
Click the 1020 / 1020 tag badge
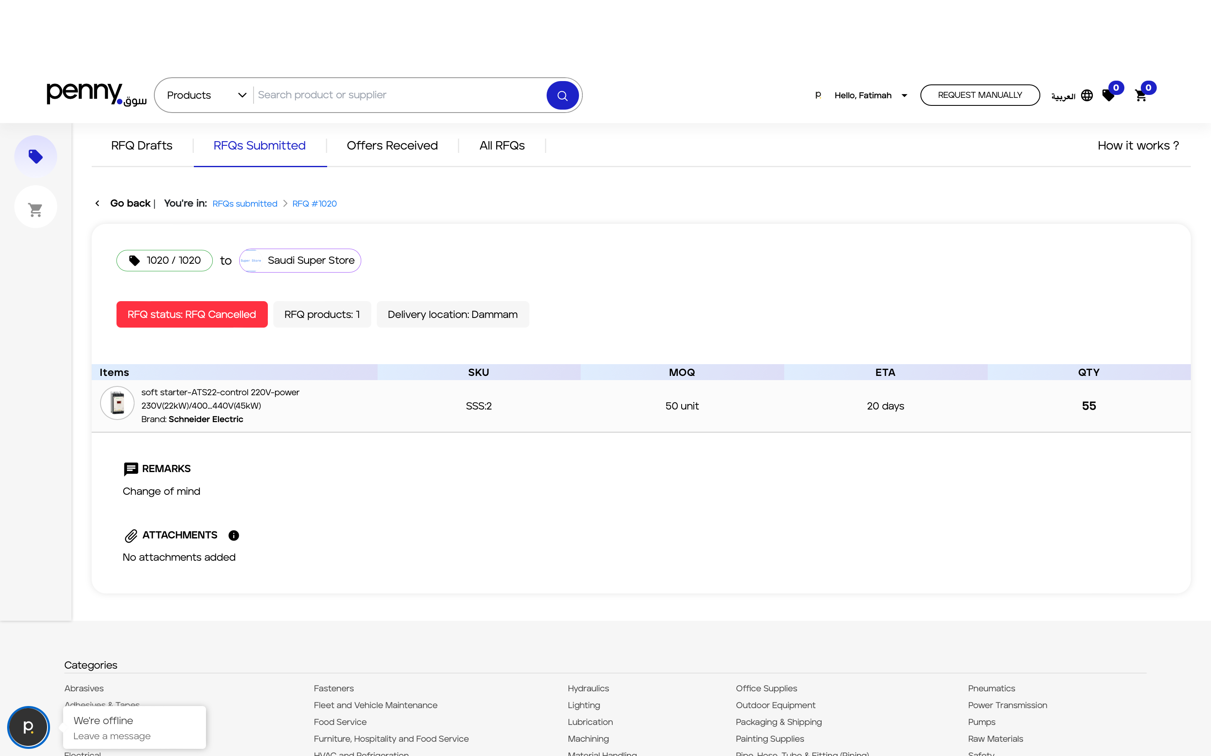click(x=165, y=260)
